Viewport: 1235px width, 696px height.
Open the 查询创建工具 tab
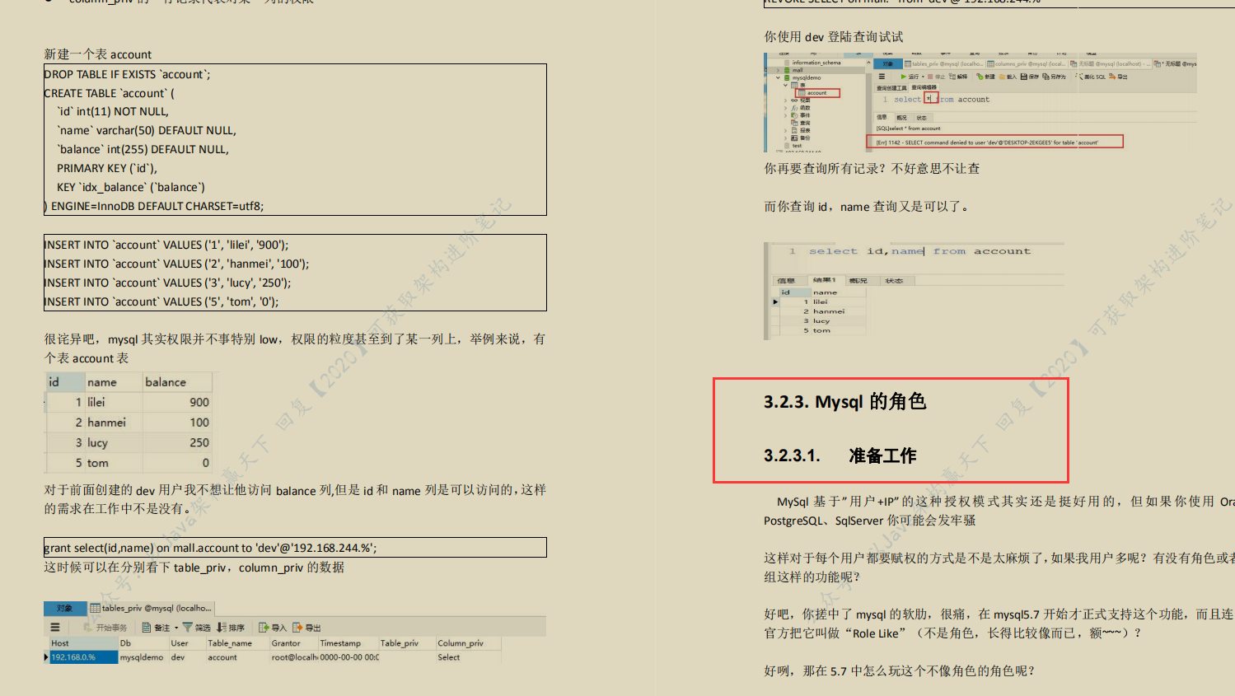892,86
